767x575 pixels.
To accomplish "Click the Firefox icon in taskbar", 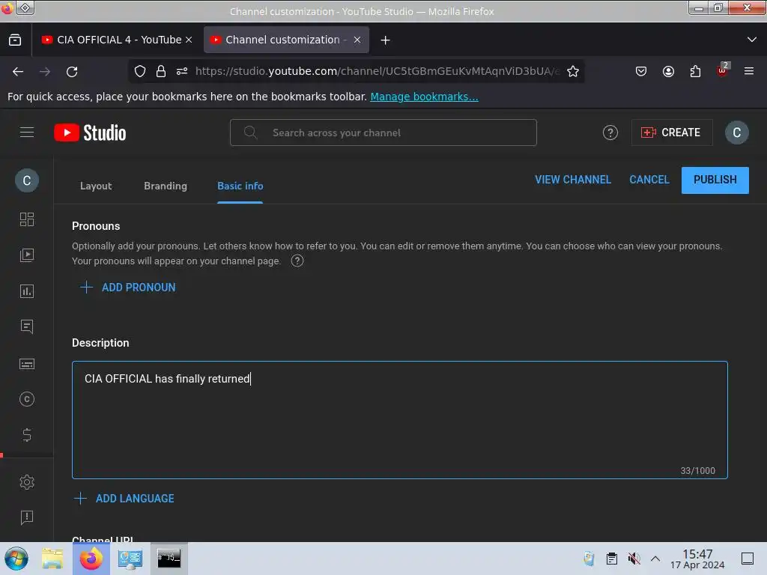I will pyautogui.click(x=91, y=559).
